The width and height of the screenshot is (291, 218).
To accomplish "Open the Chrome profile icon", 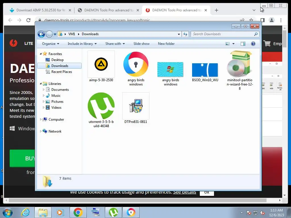I will (272, 20).
